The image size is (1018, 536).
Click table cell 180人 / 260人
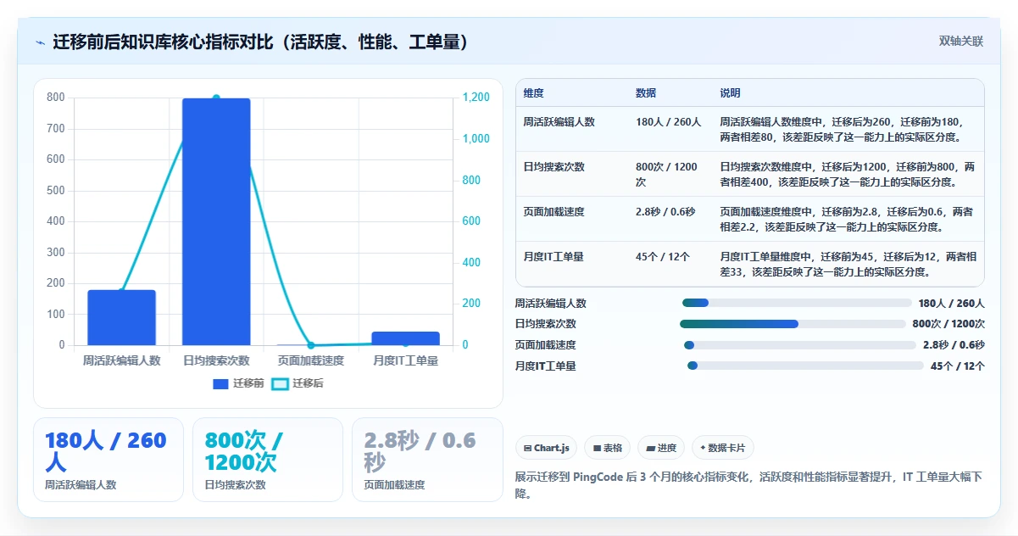click(669, 122)
